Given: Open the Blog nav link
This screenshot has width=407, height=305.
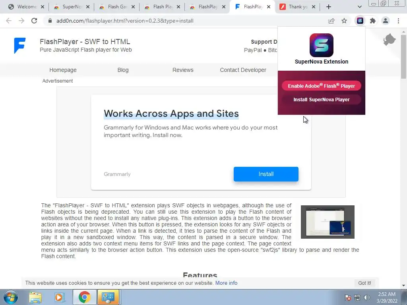Looking at the screenshot, I should point(123,70).
